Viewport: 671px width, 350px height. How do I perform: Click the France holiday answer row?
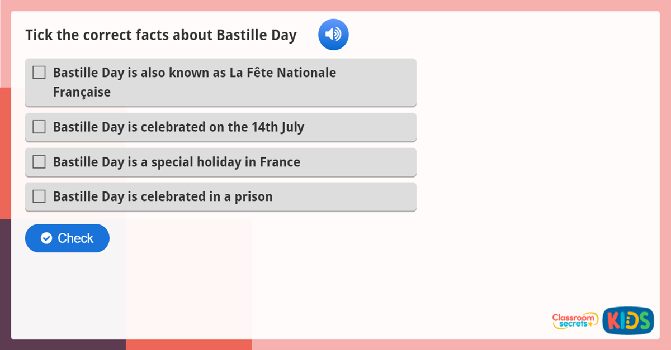[x=221, y=162]
